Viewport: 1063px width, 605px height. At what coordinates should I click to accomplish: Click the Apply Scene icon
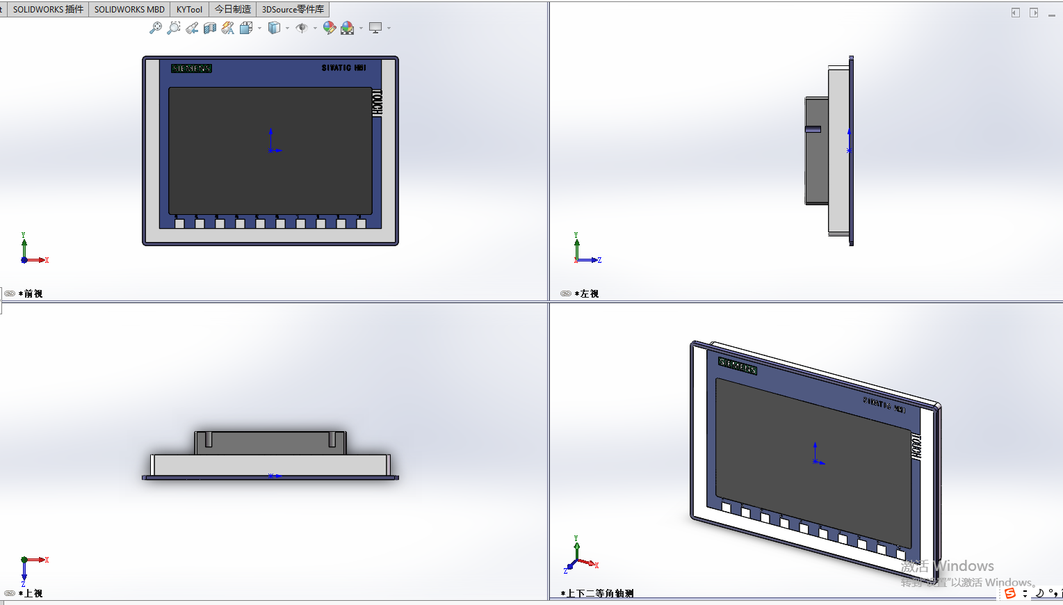pyautogui.click(x=348, y=28)
